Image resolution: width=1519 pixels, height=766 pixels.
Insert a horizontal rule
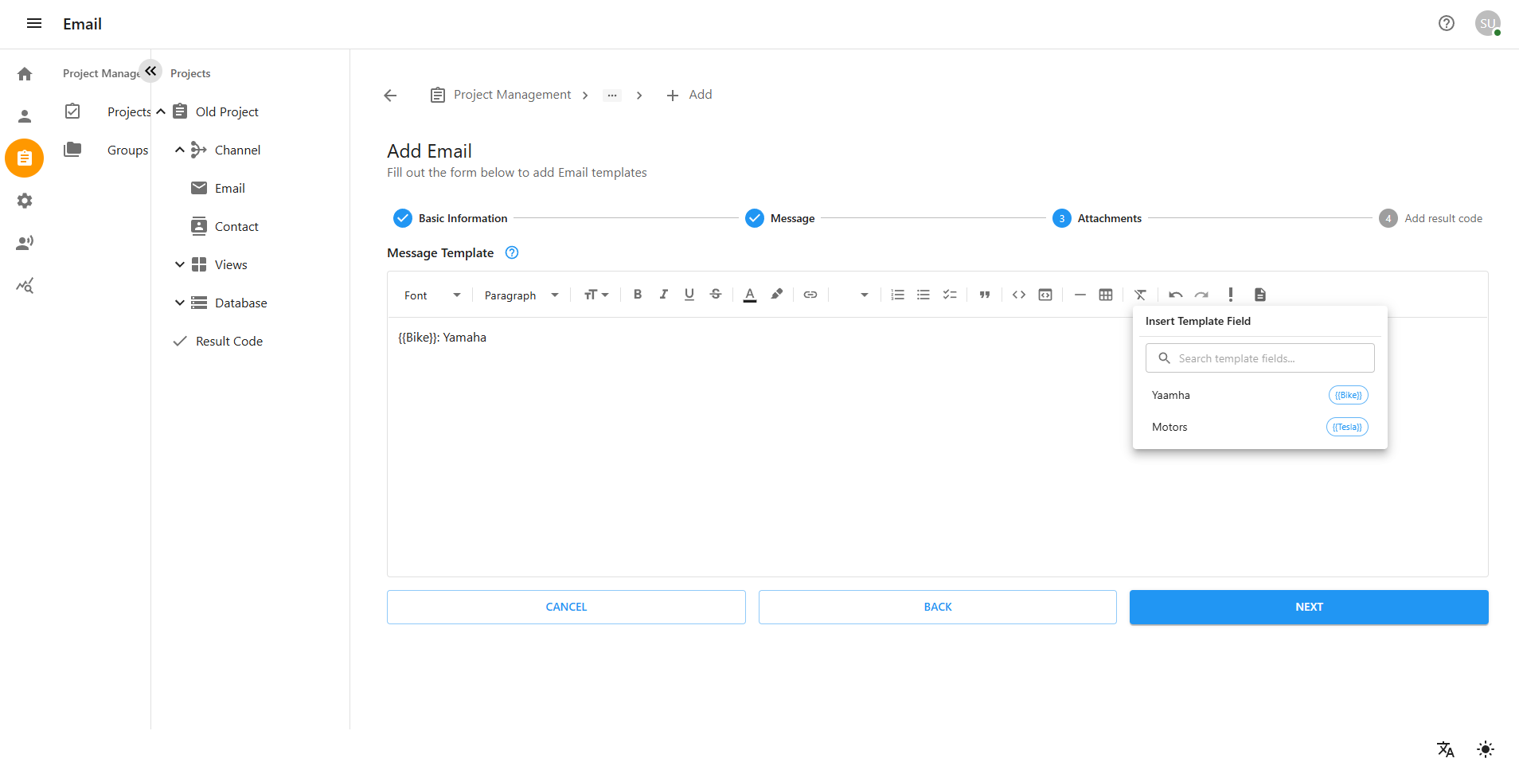point(1080,295)
